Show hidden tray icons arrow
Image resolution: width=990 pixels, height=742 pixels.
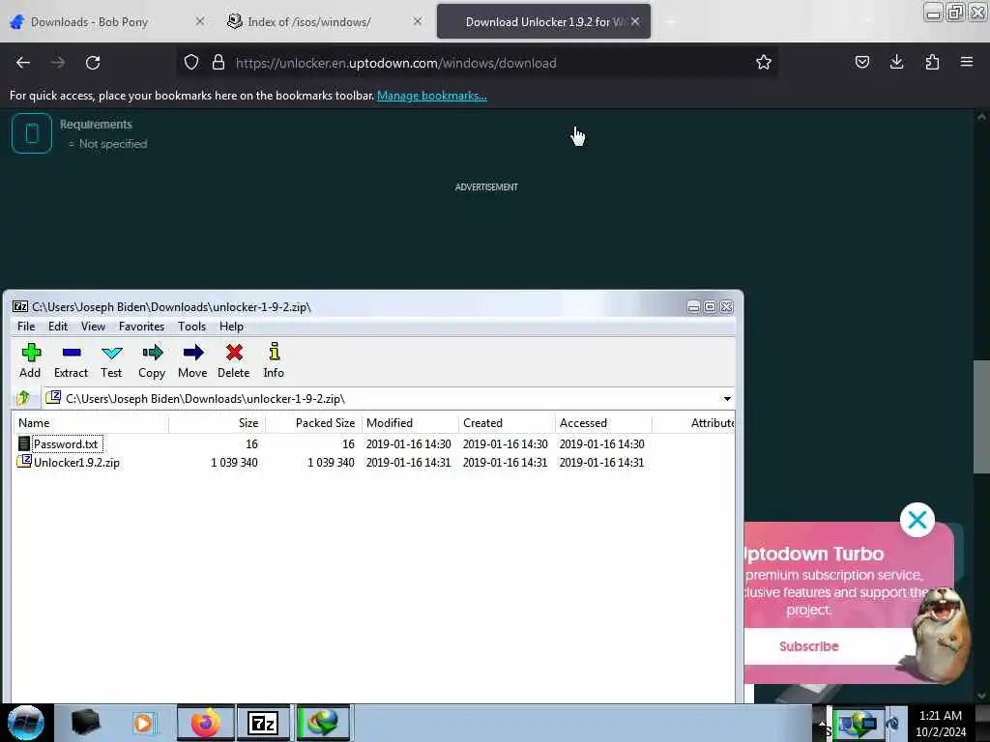pos(822,723)
